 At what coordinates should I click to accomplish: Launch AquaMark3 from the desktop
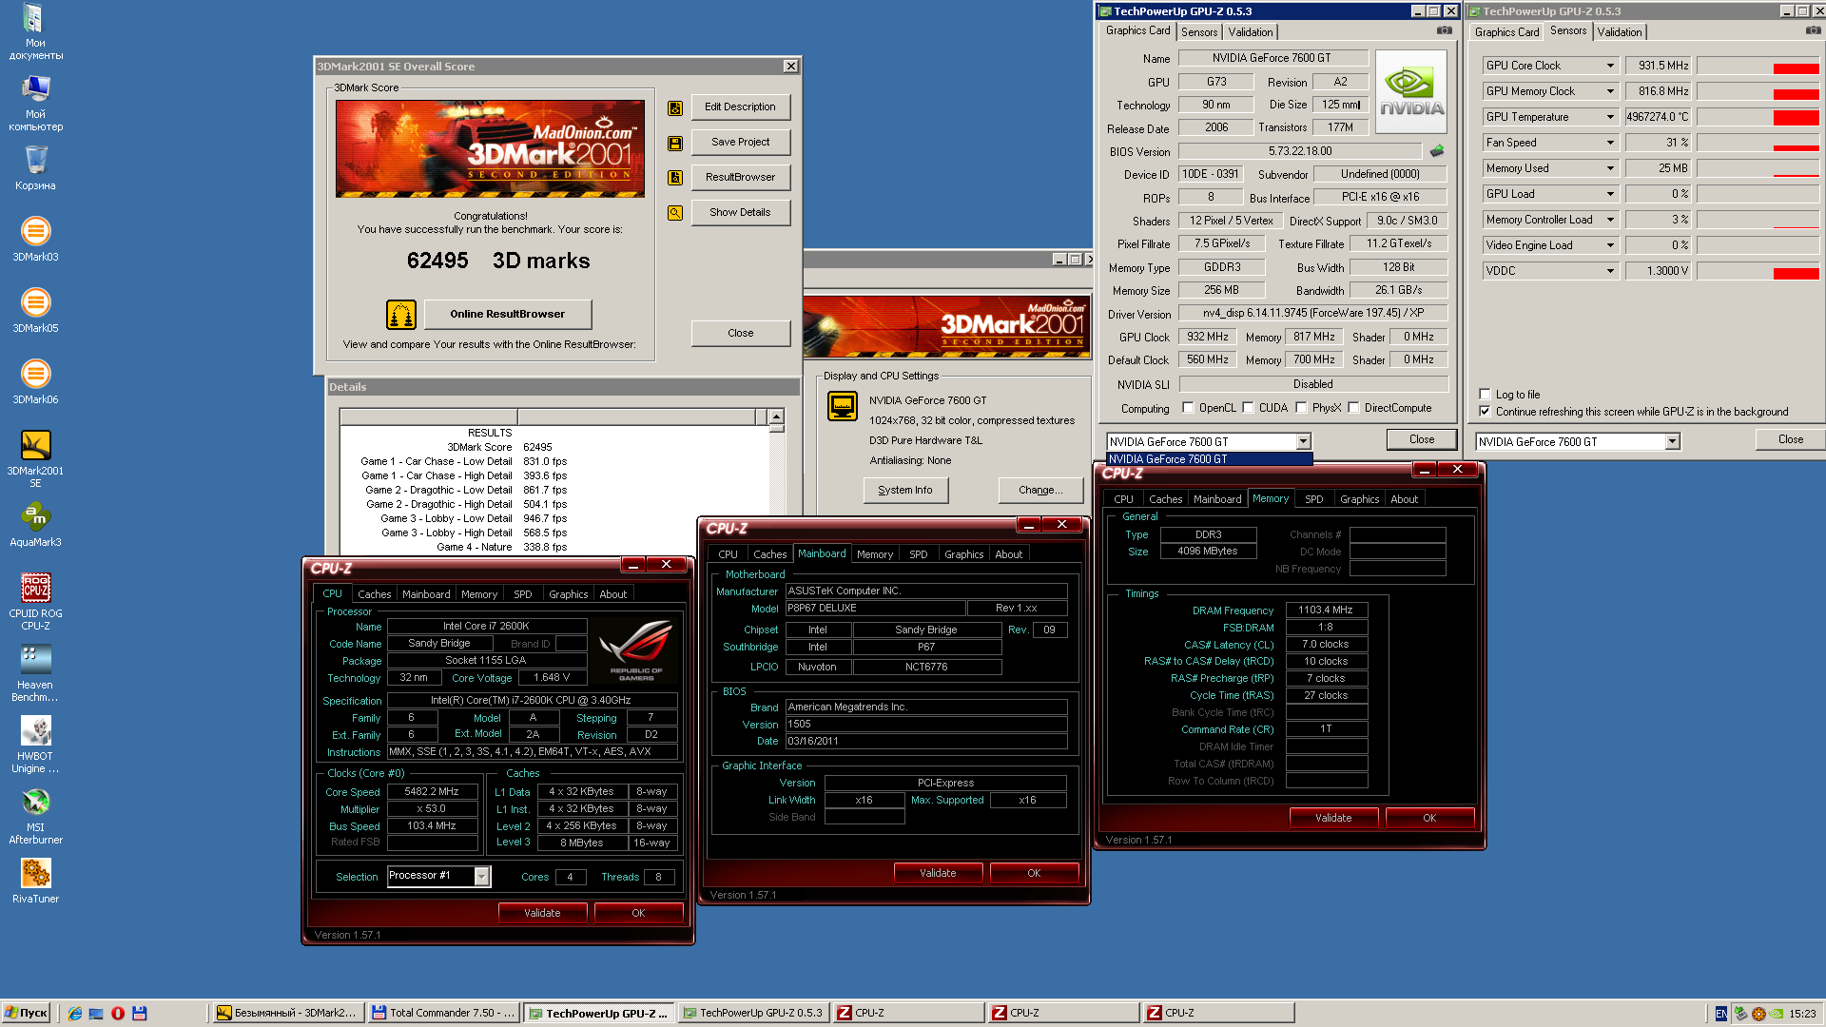click(35, 524)
